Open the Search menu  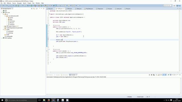click(x=24, y=3)
